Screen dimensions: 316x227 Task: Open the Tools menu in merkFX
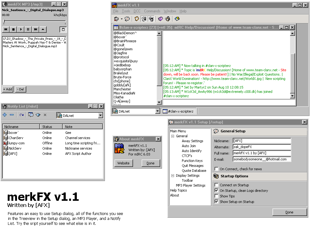point(126,11)
